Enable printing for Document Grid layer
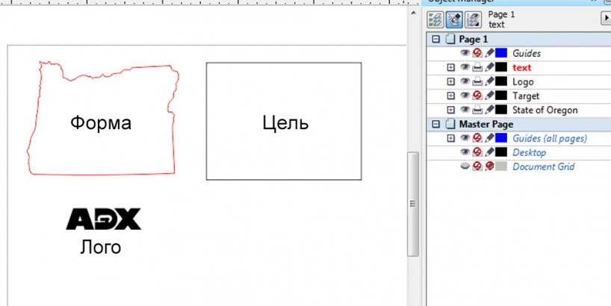 (477, 166)
